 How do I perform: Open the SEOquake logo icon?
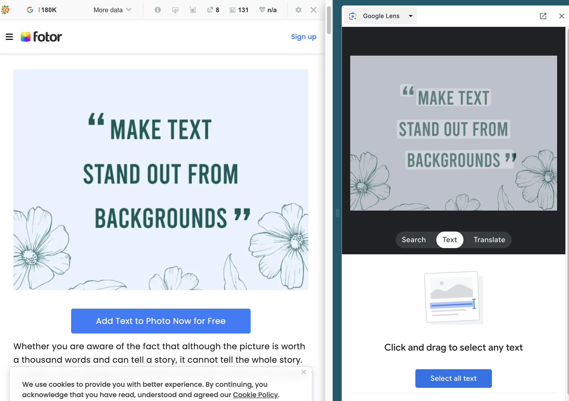click(5, 10)
